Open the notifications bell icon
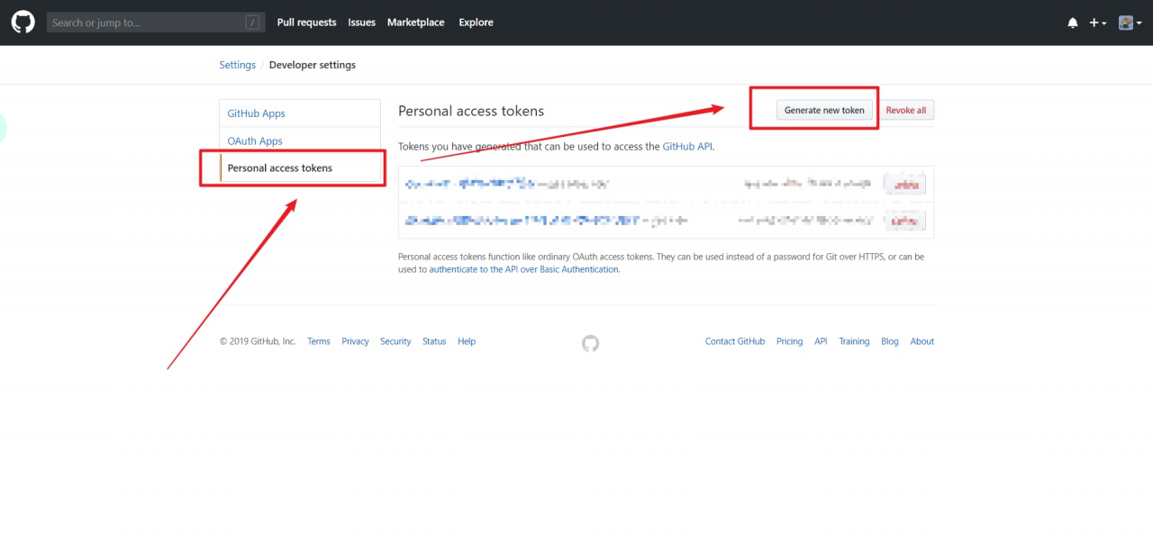This screenshot has height=552, width=1153. 1072,23
